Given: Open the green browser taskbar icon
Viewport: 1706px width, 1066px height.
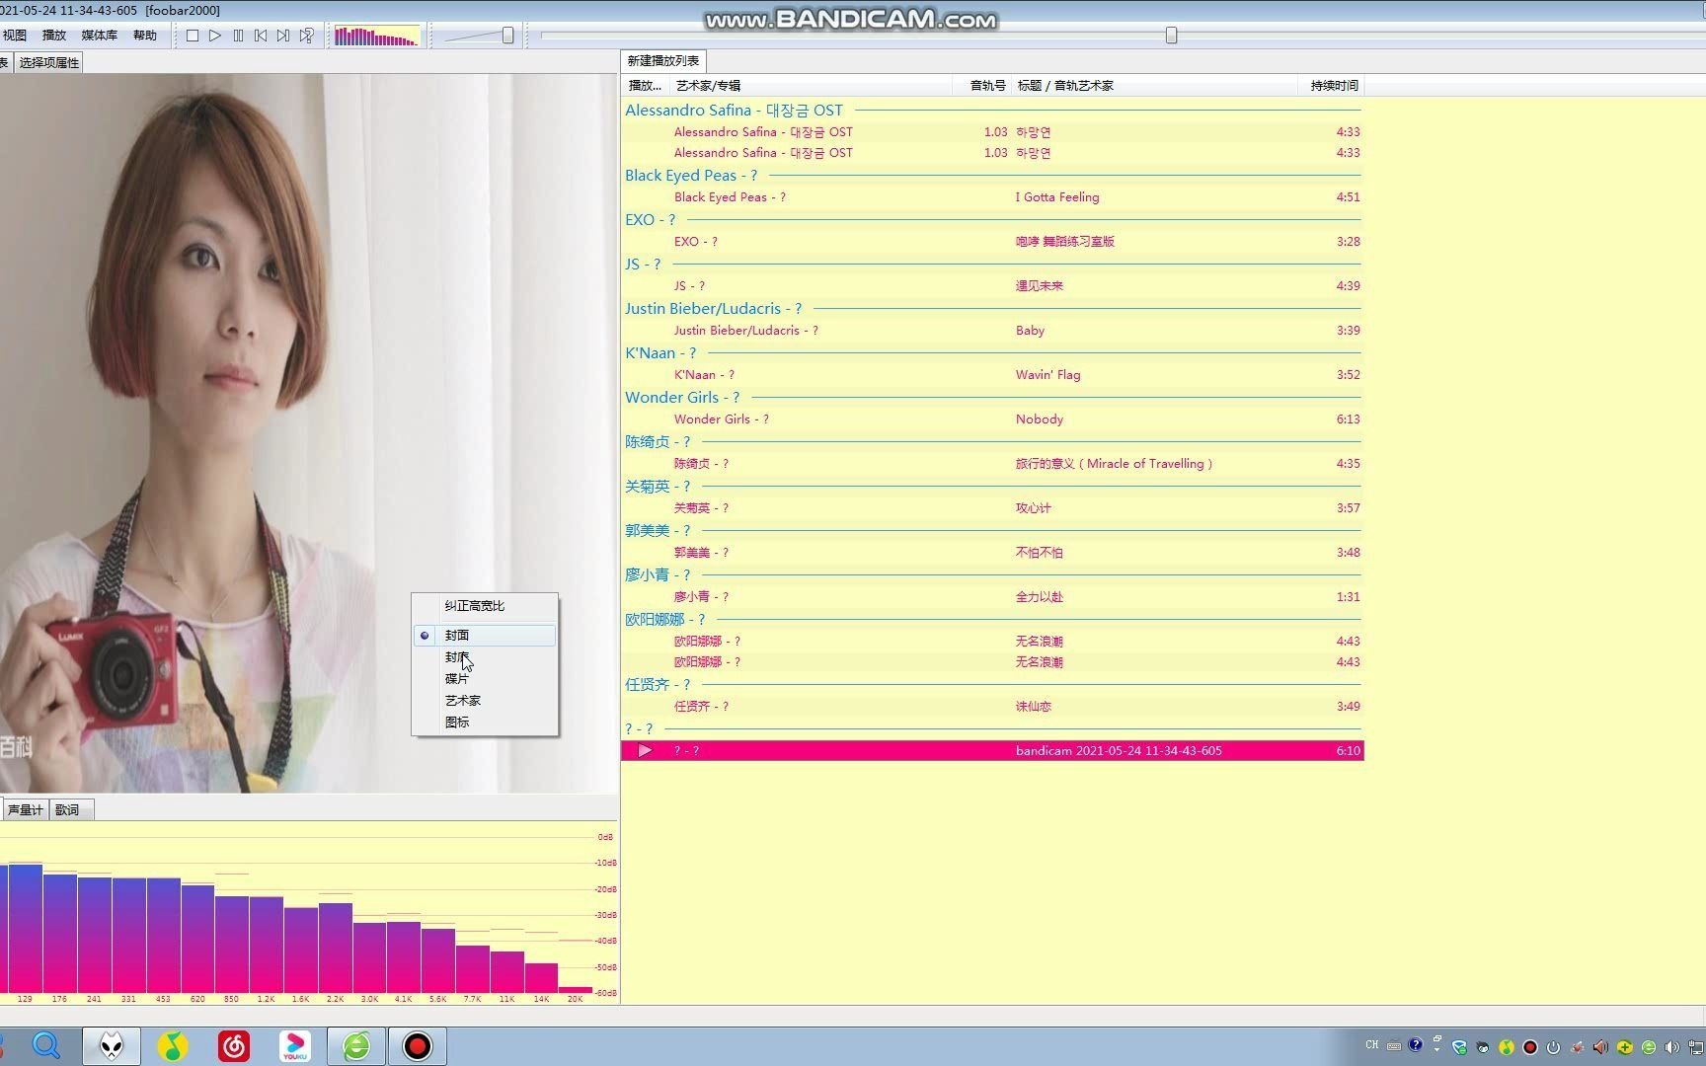Looking at the screenshot, I should pos(356,1045).
